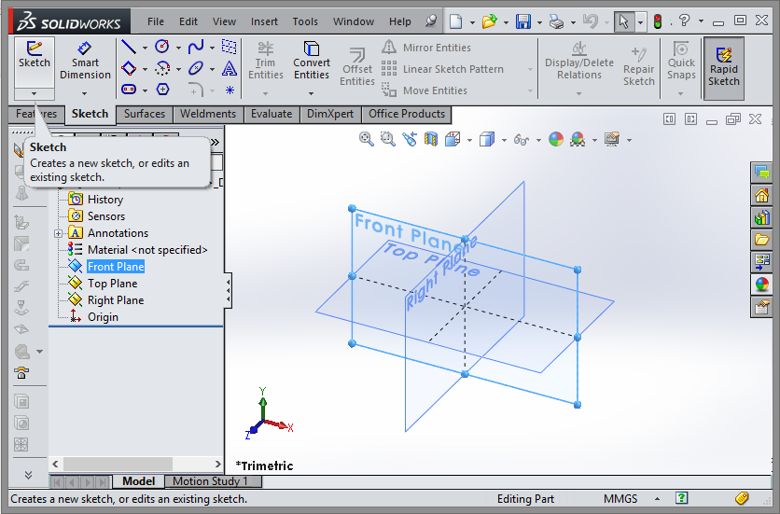Switch to the Weldments tab
This screenshot has width=780, height=514.
(208, 114)
